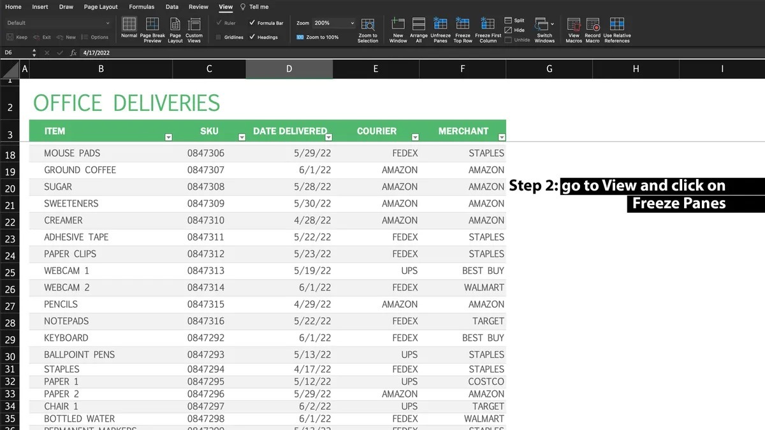Click Freeze First Column icon
The width and height of the screenshot is (765, 430).
488,25
